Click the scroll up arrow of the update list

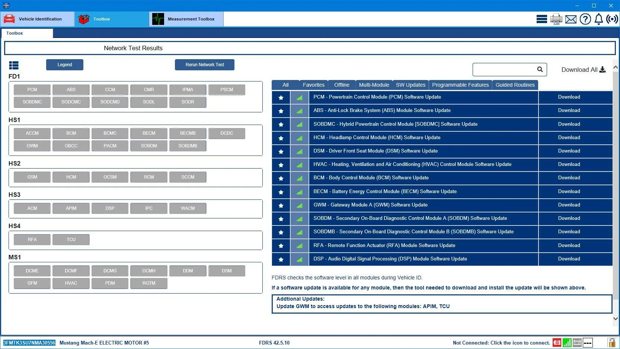click(616, 67)
